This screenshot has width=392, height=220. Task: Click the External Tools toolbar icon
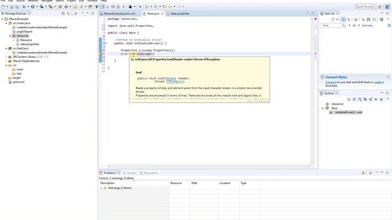coord(50,7)
